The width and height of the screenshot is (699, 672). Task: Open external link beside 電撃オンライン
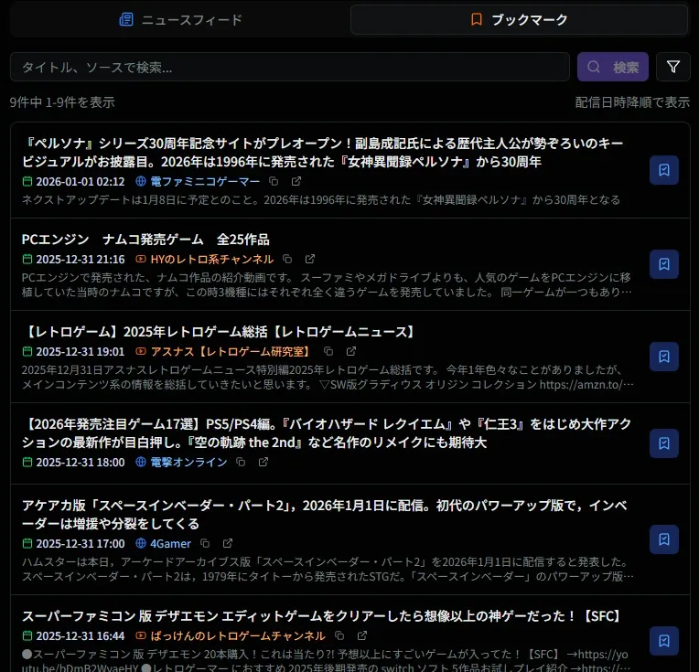263,462
